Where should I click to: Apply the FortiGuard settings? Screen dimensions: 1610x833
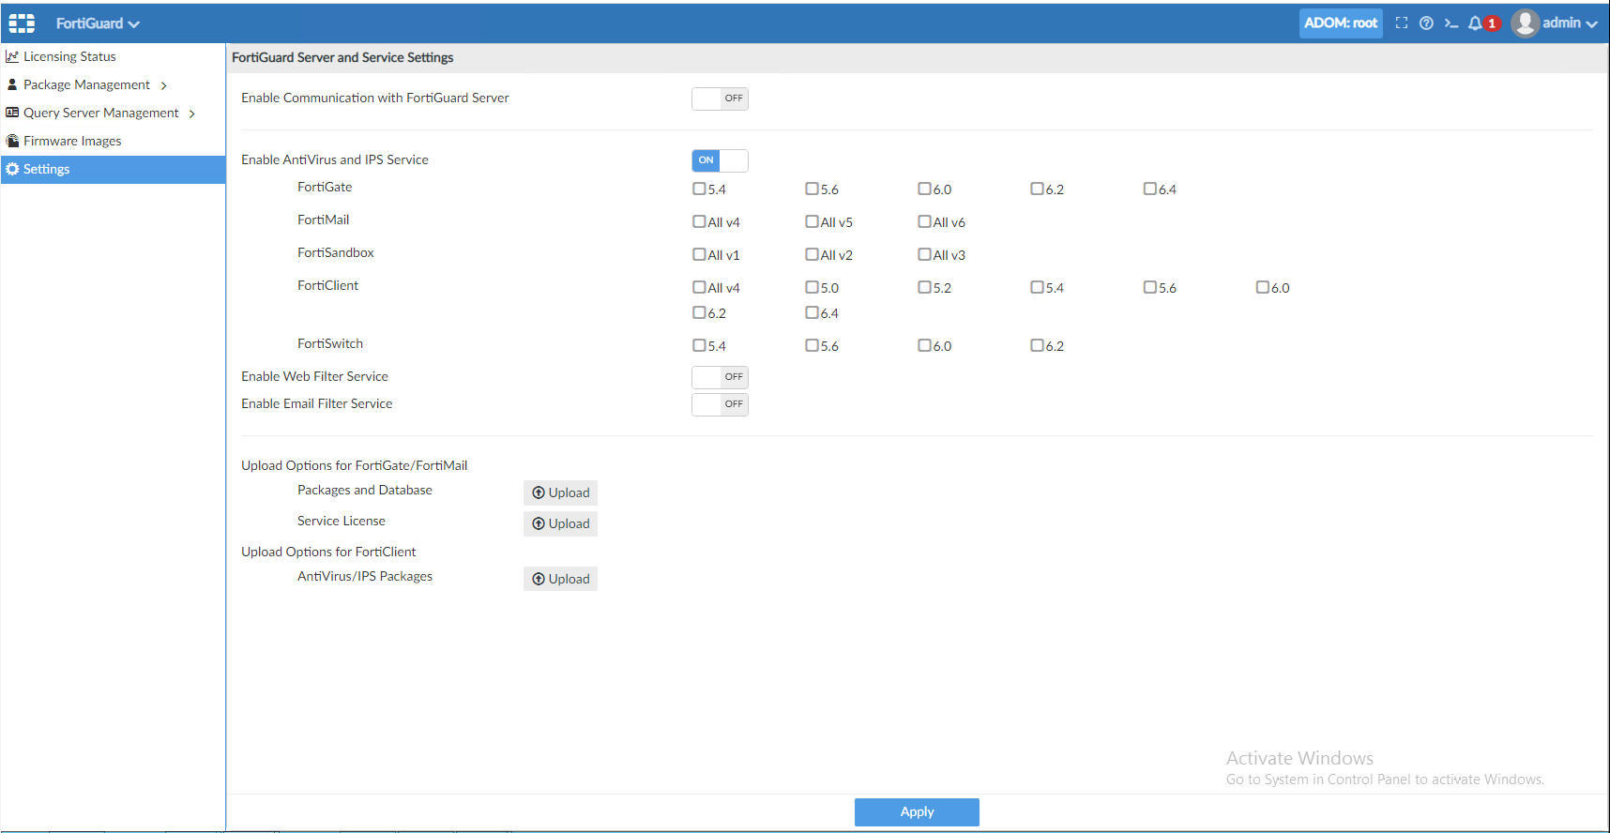click(917, 812)
